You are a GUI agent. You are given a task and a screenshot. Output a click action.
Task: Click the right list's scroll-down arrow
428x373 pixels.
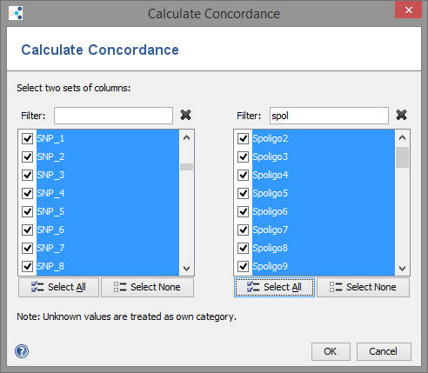pos(402,269)
